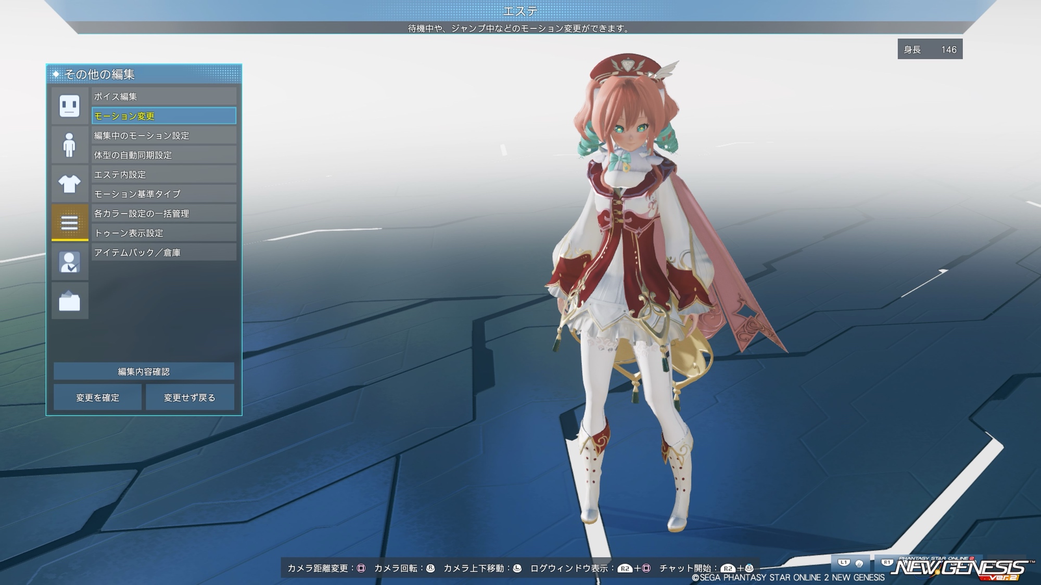Click the open box category icon
Viewport: 1041px width, 585px height.
tap(70, 301)
